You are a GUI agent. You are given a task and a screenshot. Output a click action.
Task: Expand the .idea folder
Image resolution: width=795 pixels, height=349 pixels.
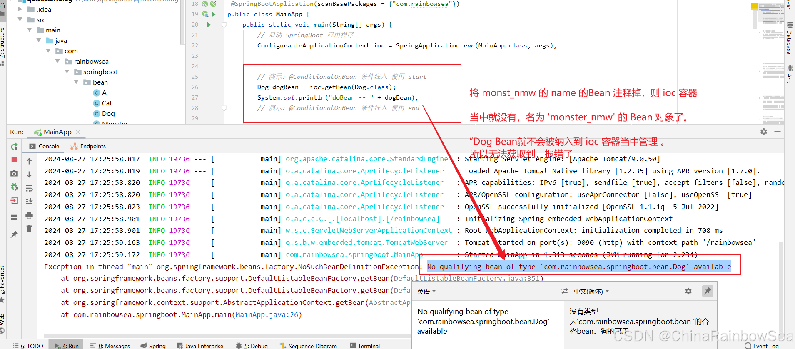tap(20, 9)
